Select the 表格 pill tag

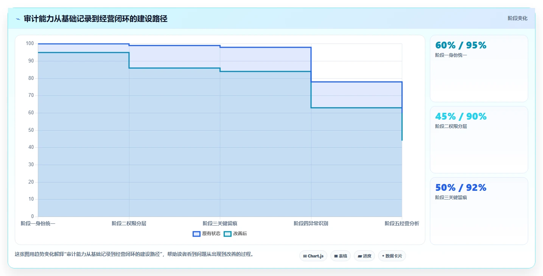tap(341, 256)
